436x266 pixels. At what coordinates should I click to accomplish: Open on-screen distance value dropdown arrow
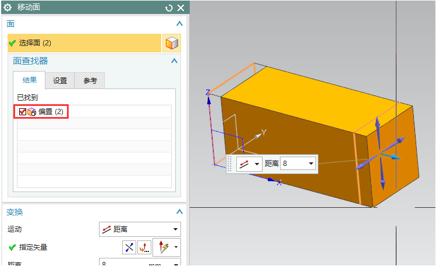pos(311,164)
